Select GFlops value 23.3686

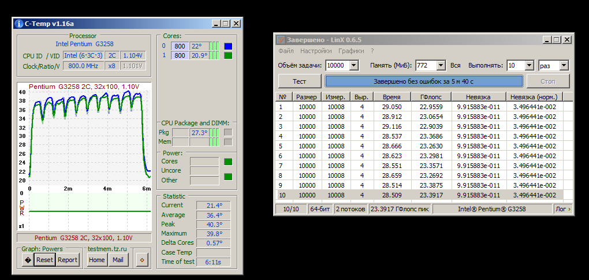point(431,136)
